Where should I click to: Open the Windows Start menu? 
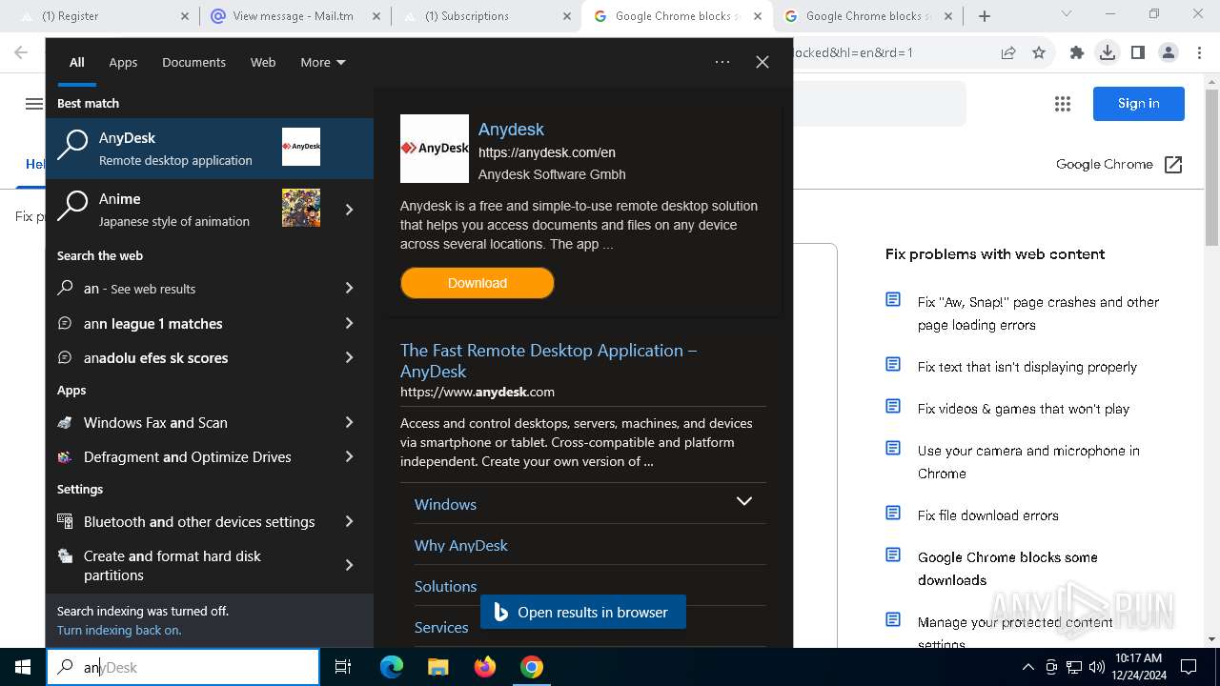23,667
